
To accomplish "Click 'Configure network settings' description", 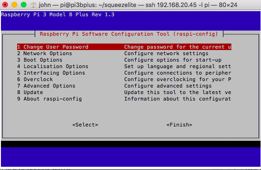I will coord(166,53).
